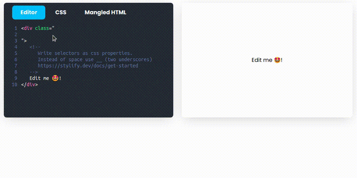Click the star-eyes emoji in editor line 9
The image size is (357, 178).
click(55, 78)
